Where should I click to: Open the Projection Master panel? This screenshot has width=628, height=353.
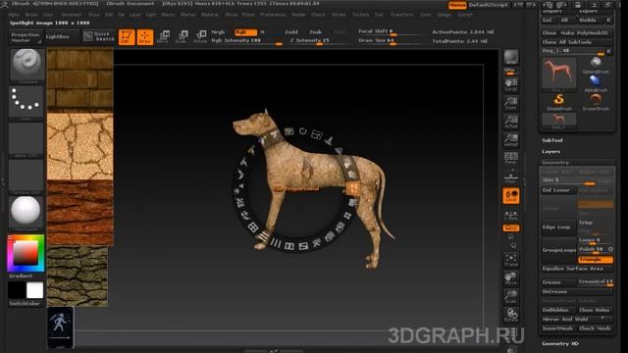(x=26, y=37)
